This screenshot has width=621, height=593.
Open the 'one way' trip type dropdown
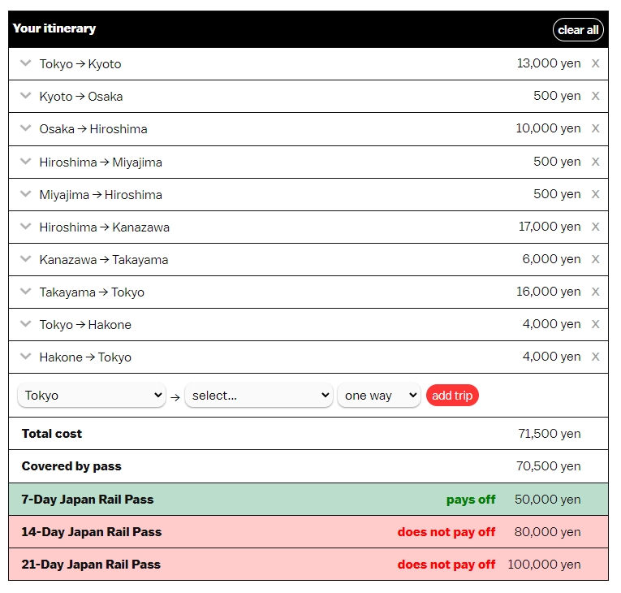pos(378,396)
